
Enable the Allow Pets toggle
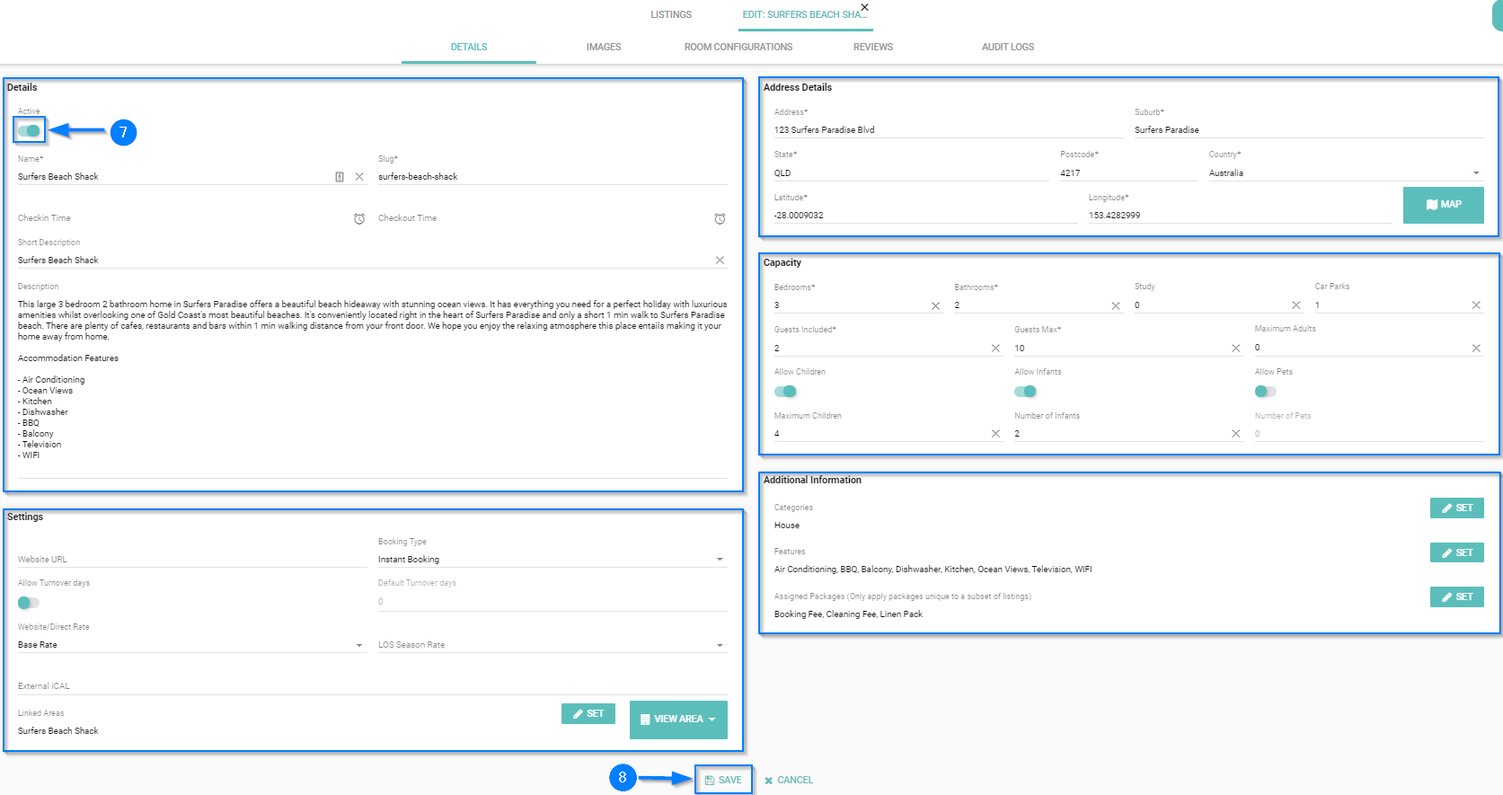click(x=1265, y=392)
